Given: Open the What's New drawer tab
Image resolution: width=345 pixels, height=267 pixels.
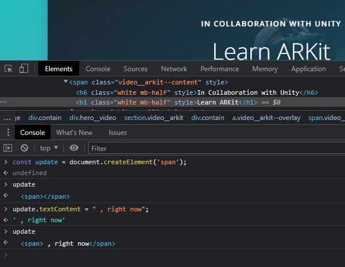Looking at the screenshot, I should point(74,132).
